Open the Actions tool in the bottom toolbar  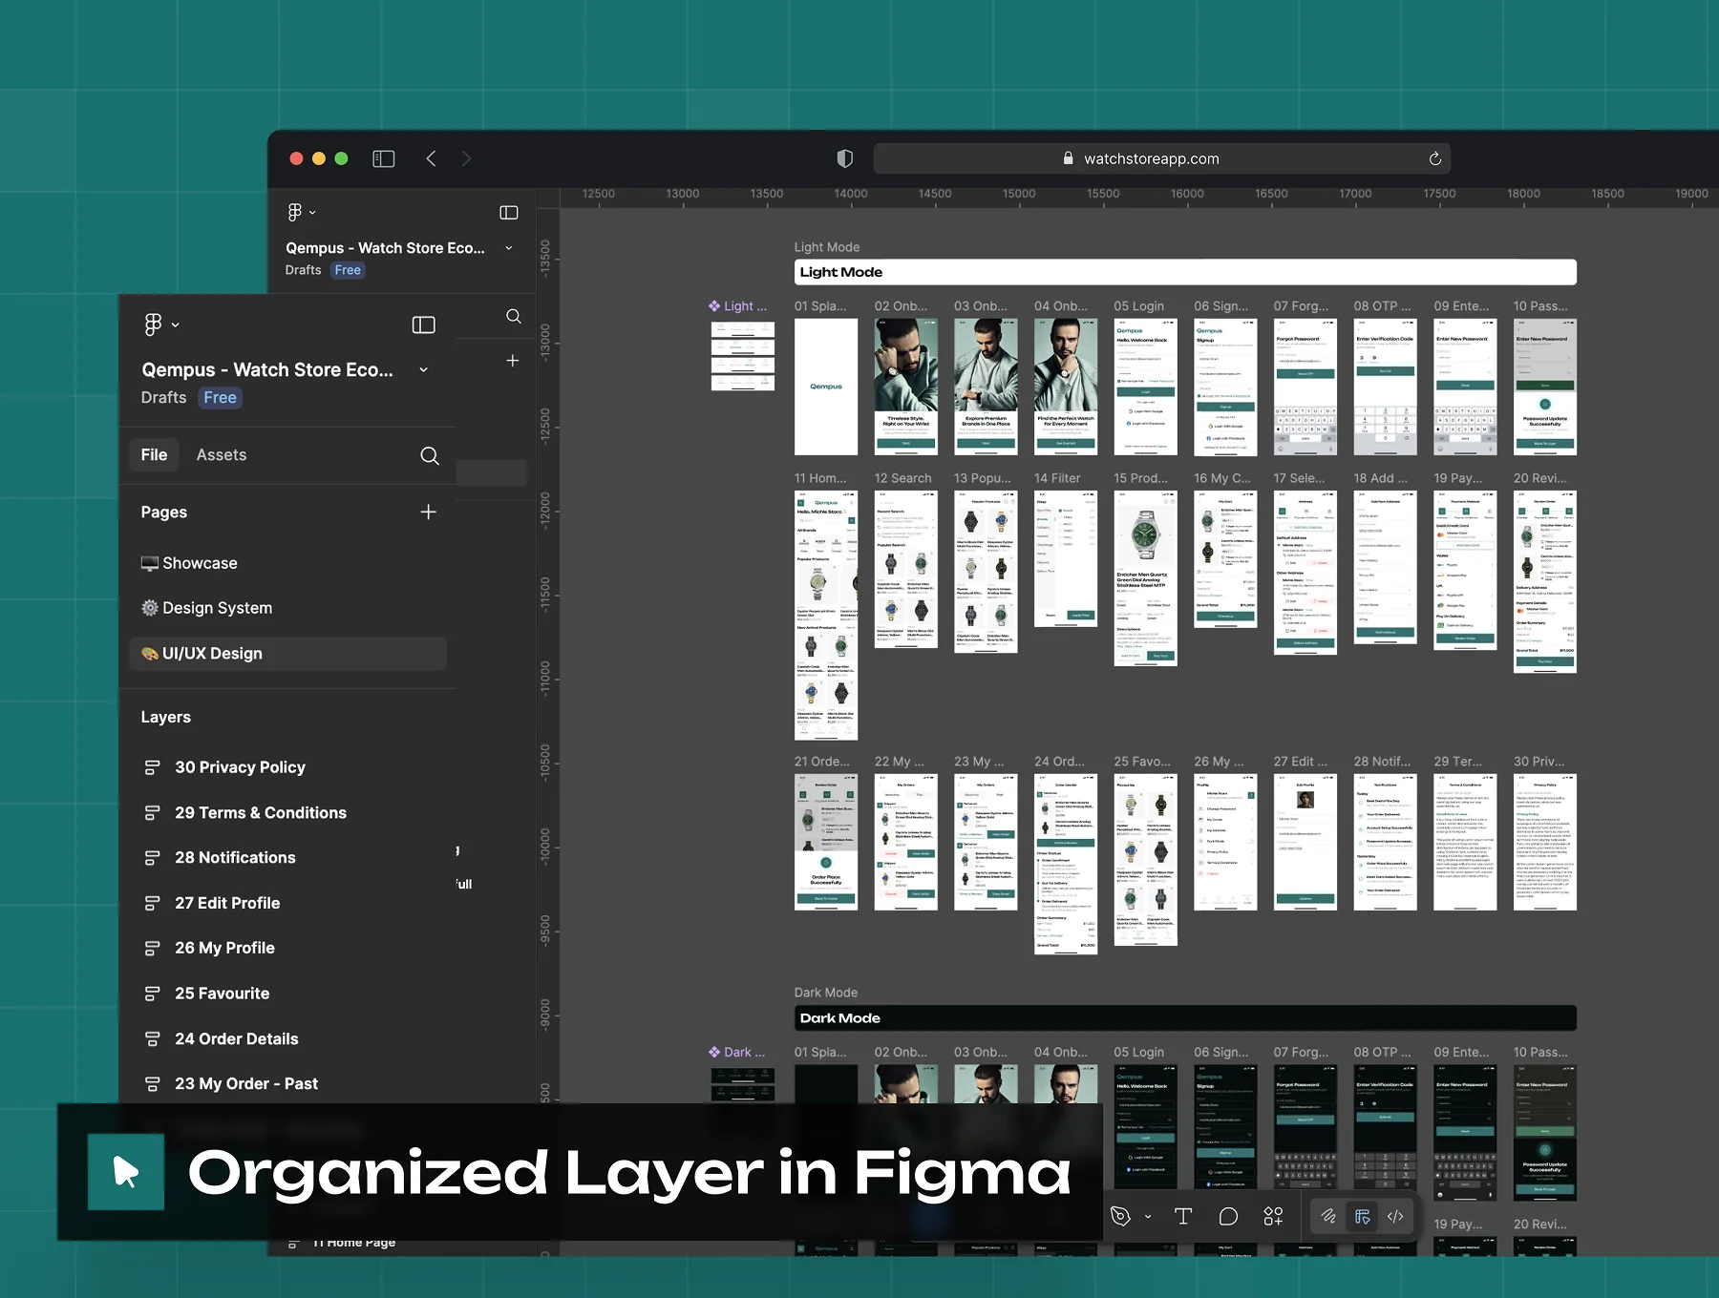coord(1273,1216)
